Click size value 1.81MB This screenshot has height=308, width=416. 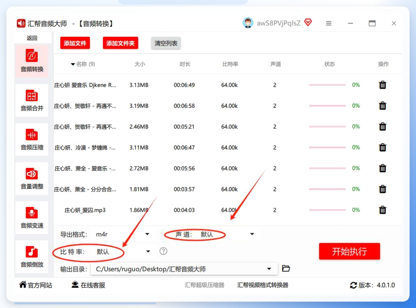click(139, 189)
